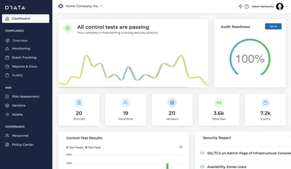Click the Events card calendar icon

265,103
